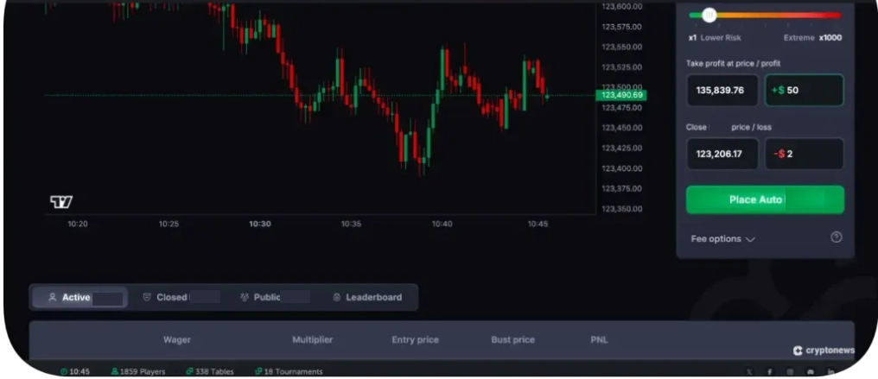The width and height of the screenshot is (878, 379).
Task: Click the people icon in Public tab
Action: coord(245,297)
